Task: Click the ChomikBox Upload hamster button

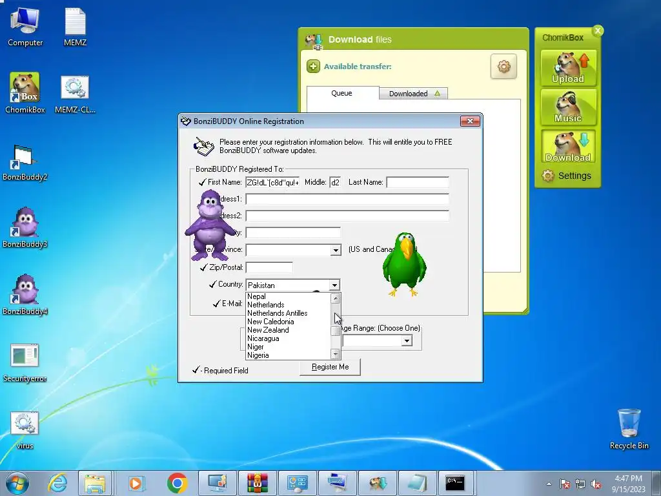Action: [x=568, y=67]
